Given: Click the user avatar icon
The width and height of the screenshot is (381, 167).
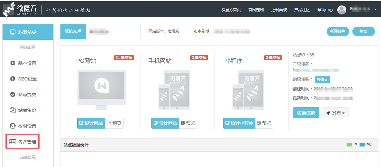Looking at the screenshot, I should point(342,10).
